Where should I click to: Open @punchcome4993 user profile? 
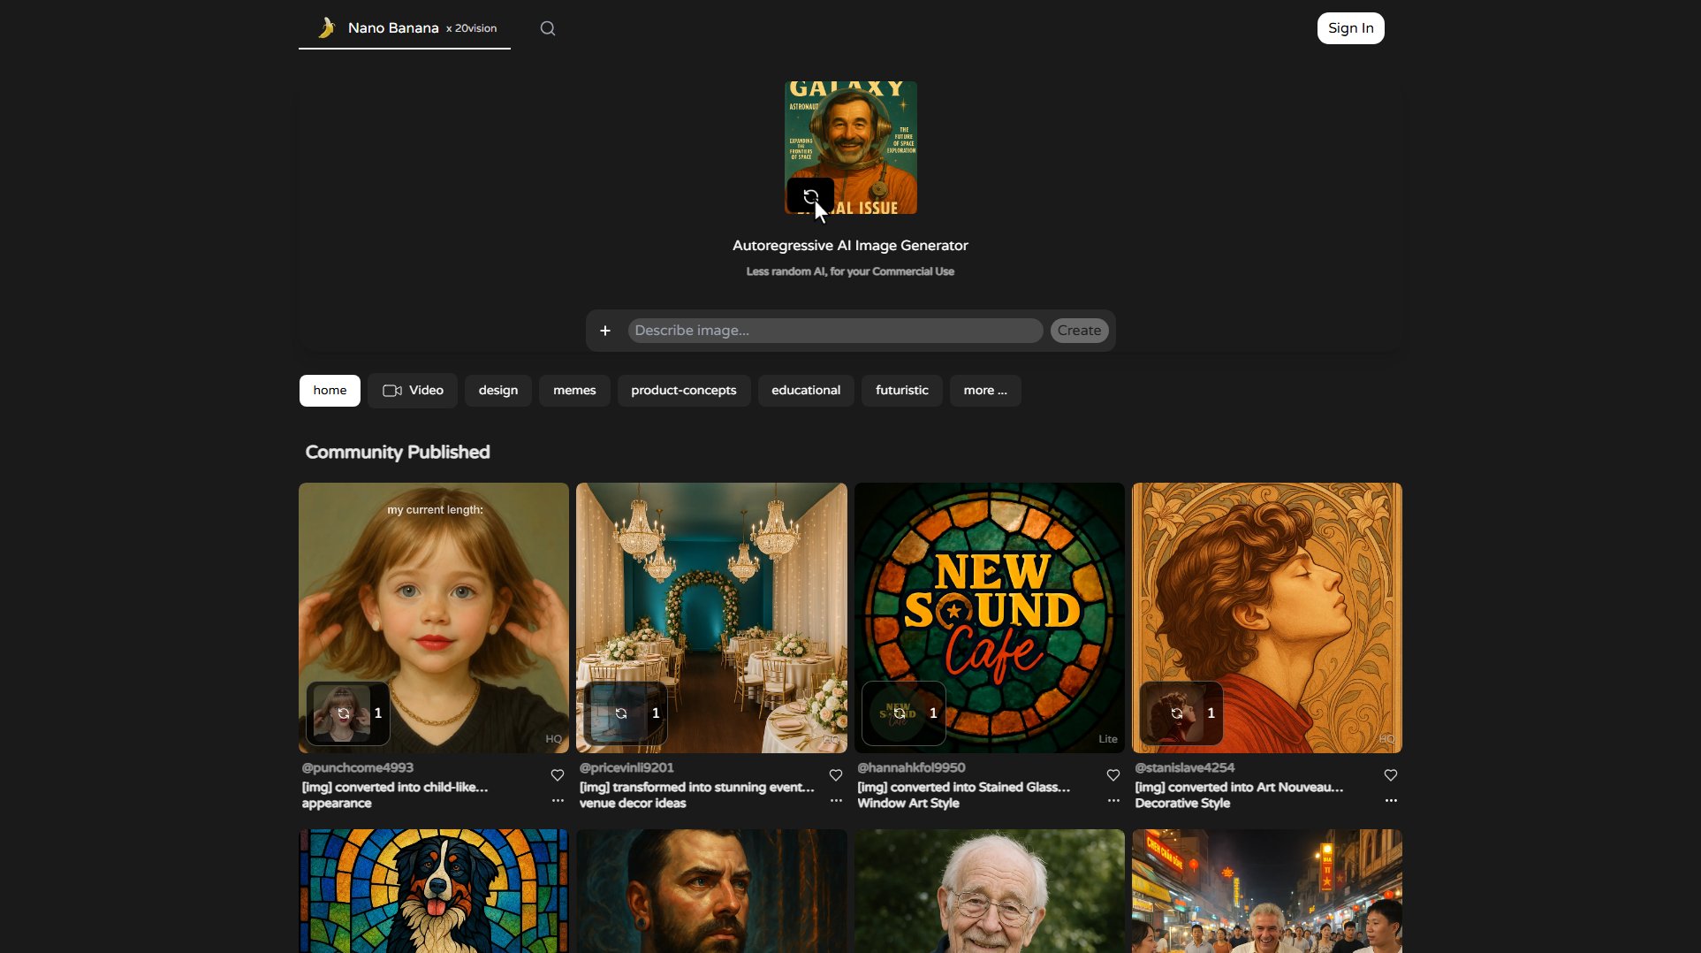tap(358, 768)
